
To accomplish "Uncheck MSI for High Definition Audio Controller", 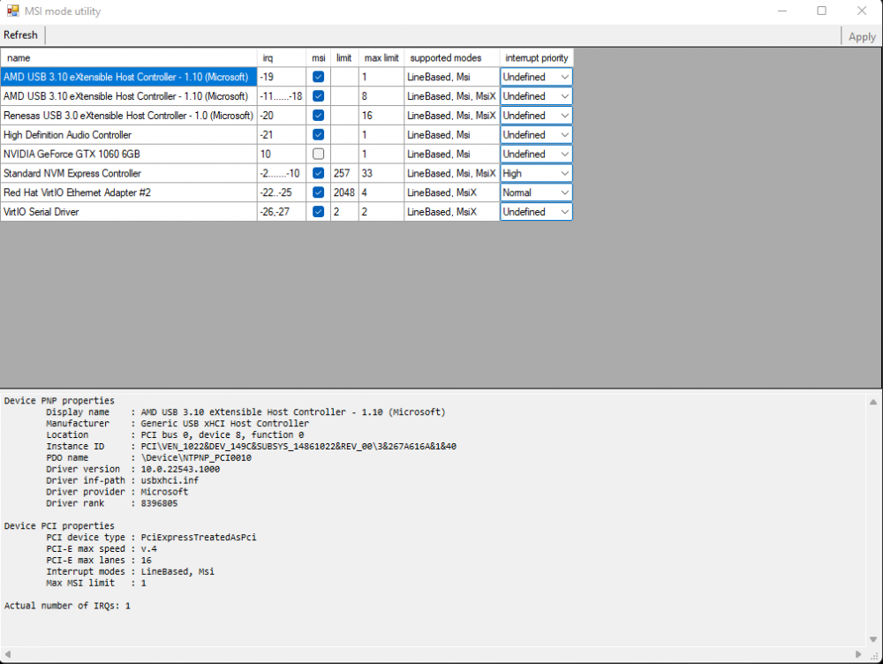I will point(318,134).
